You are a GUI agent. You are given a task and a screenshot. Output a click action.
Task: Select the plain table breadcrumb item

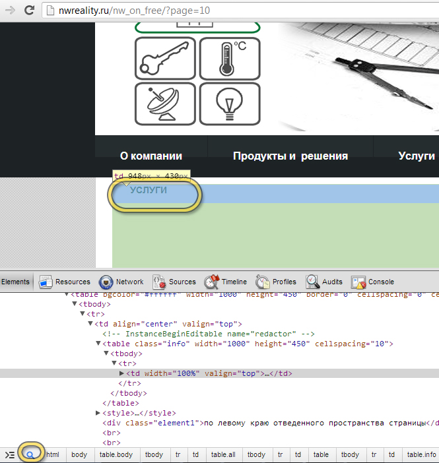[x=321, y=454]
